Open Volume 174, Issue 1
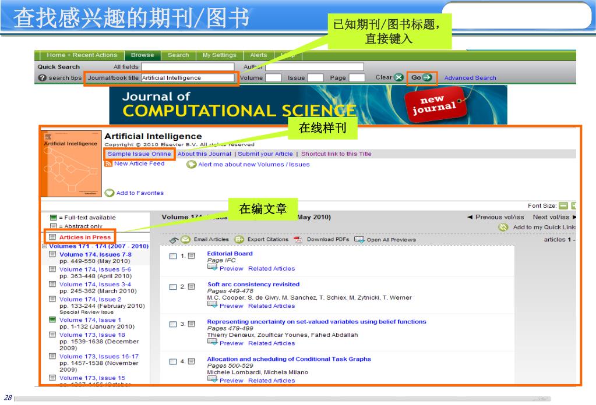Screen dimensions: 596x405 90,320
